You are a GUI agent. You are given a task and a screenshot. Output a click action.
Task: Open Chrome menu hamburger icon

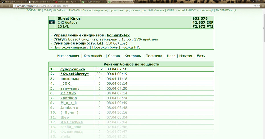pyautogui.click(x=263, y=6)
